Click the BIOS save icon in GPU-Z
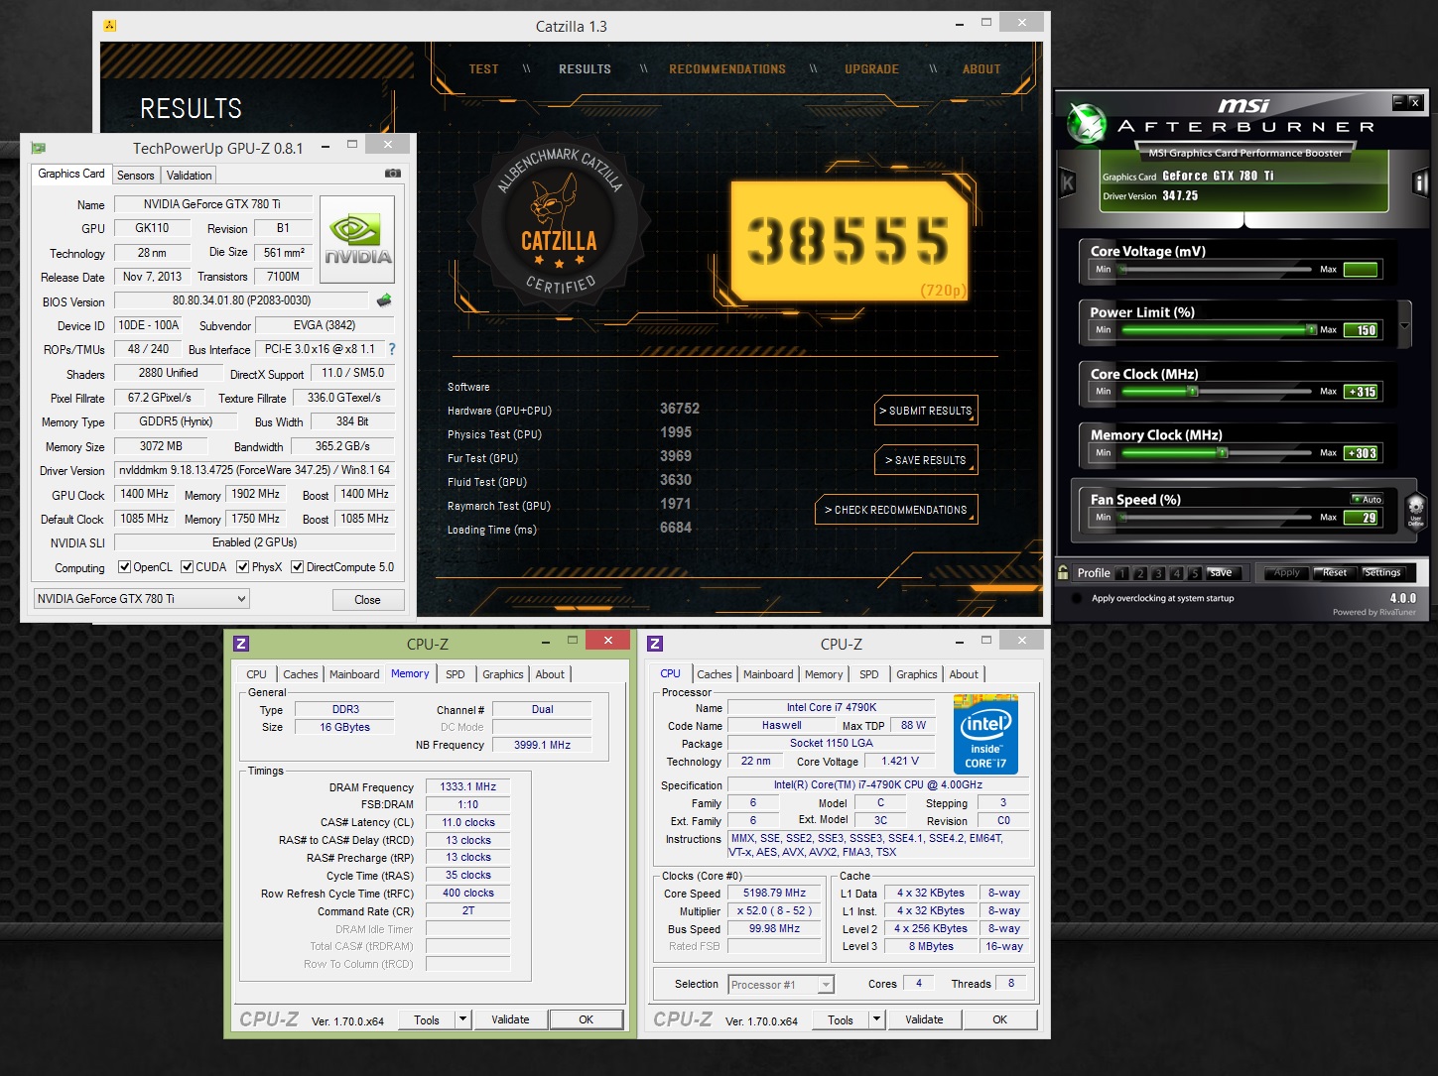This screenshot has height=1076, width=1438. pyautogui.click(x=384, y=299)
